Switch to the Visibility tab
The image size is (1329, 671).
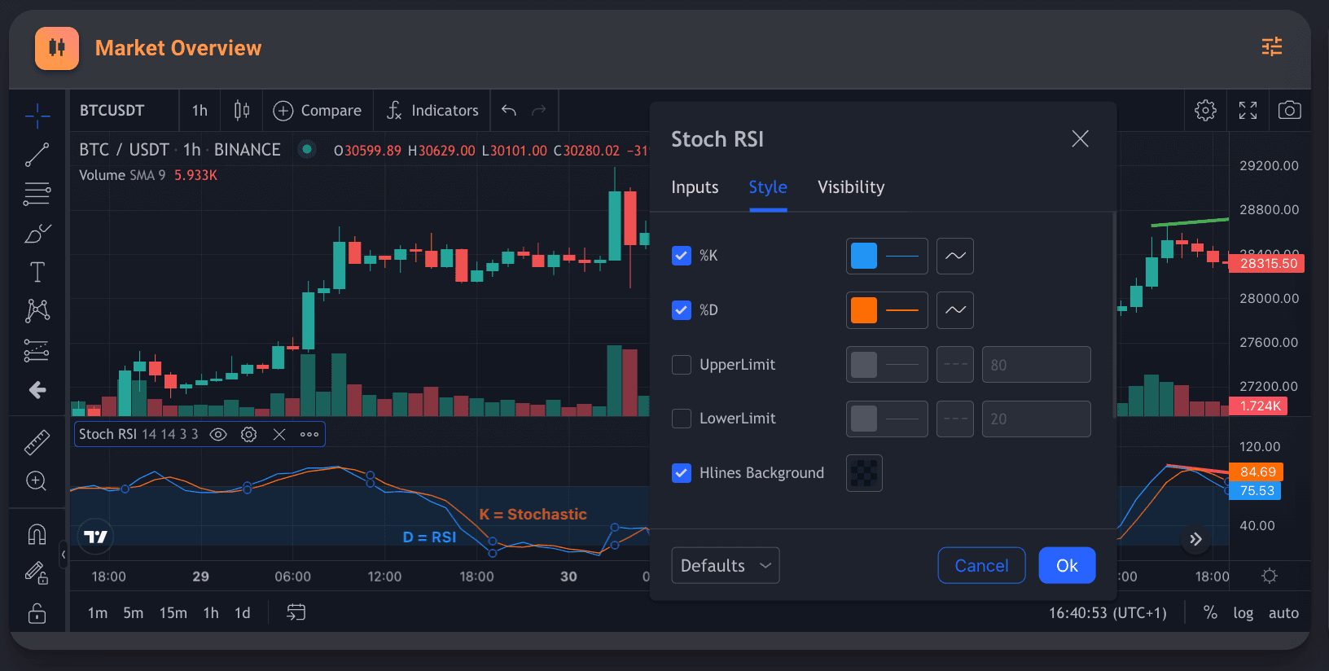[850, 187]
